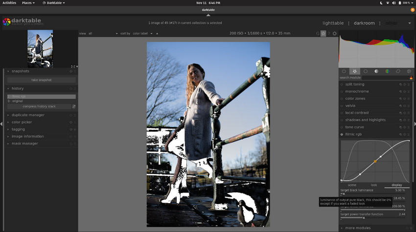Image resolution: width=416 pixels, height=232 pixels.
Task: Select the other view tab
Action: [x=392, y=23]
